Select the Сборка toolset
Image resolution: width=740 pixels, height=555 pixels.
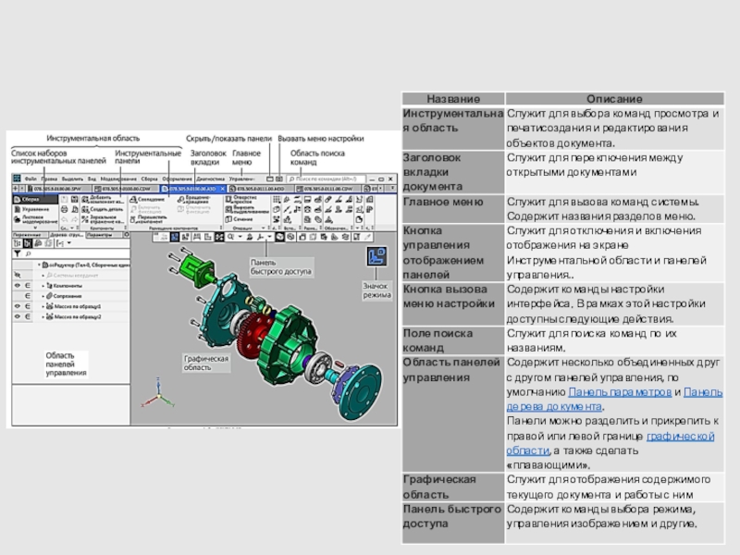(x=34, y=199)
